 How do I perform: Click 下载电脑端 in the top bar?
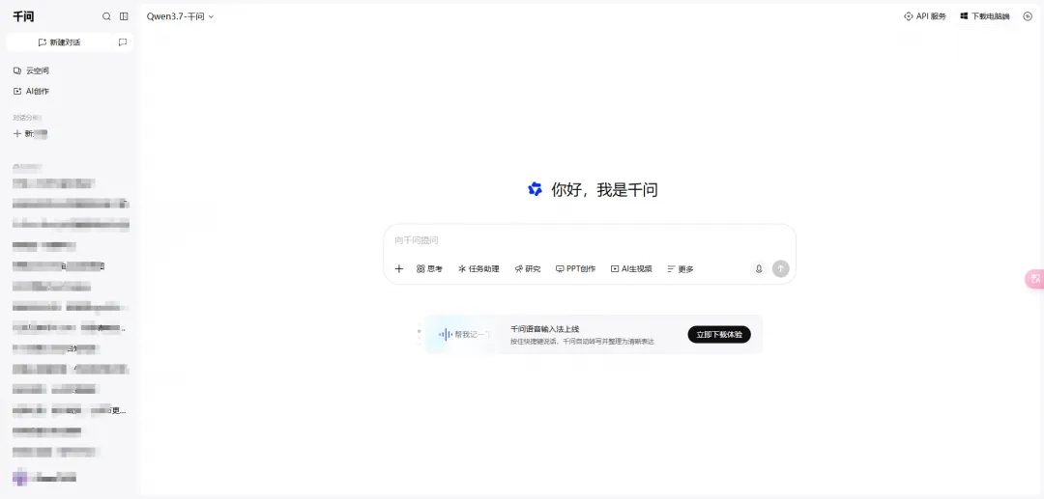pos(985,16)
